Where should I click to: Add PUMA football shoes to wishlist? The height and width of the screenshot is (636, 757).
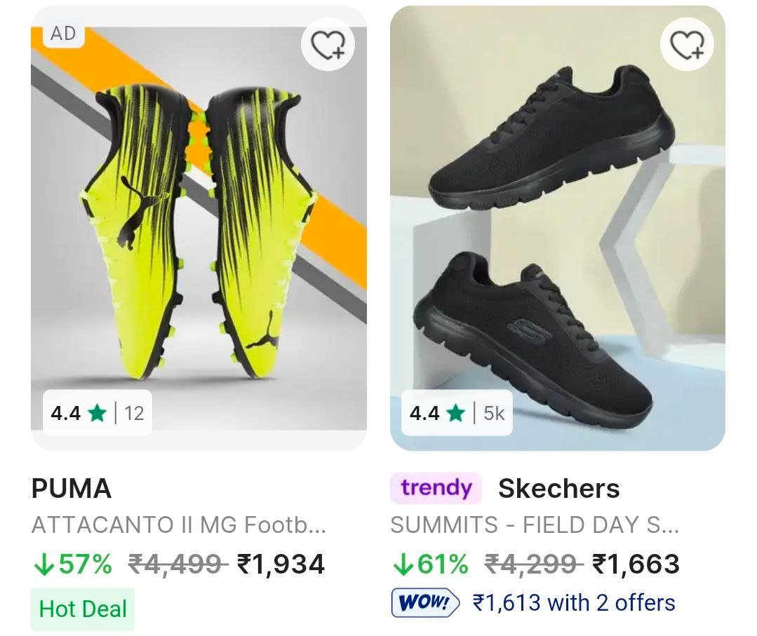click(x=328, y=45)
